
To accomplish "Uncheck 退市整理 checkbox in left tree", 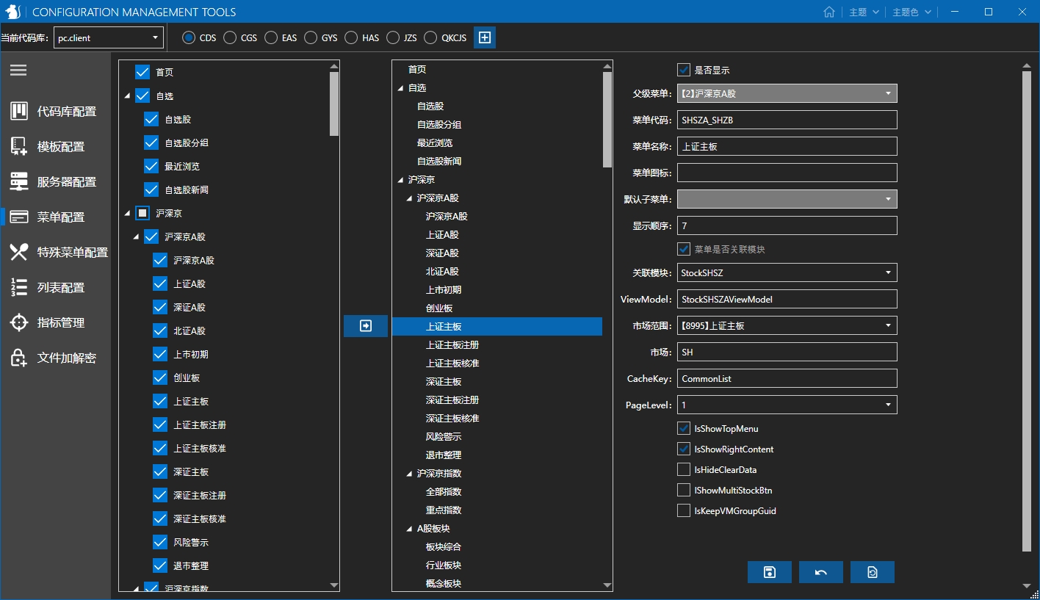I will point(160,565).
